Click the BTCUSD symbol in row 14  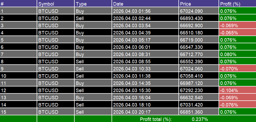pyautogui.click(x=48, y=105)
